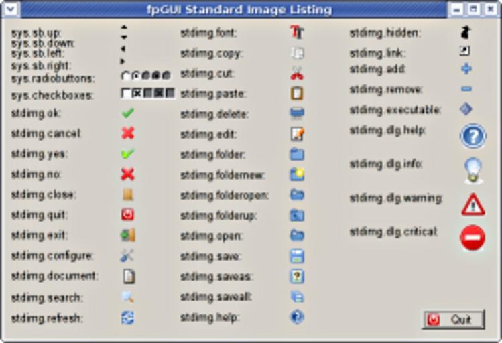Click the floppy disk stdimg.save icon
Screen dimensions: 502x343
tap(297, 256)
